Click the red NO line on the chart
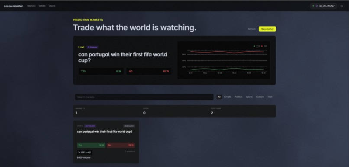 tap(227, 52)
